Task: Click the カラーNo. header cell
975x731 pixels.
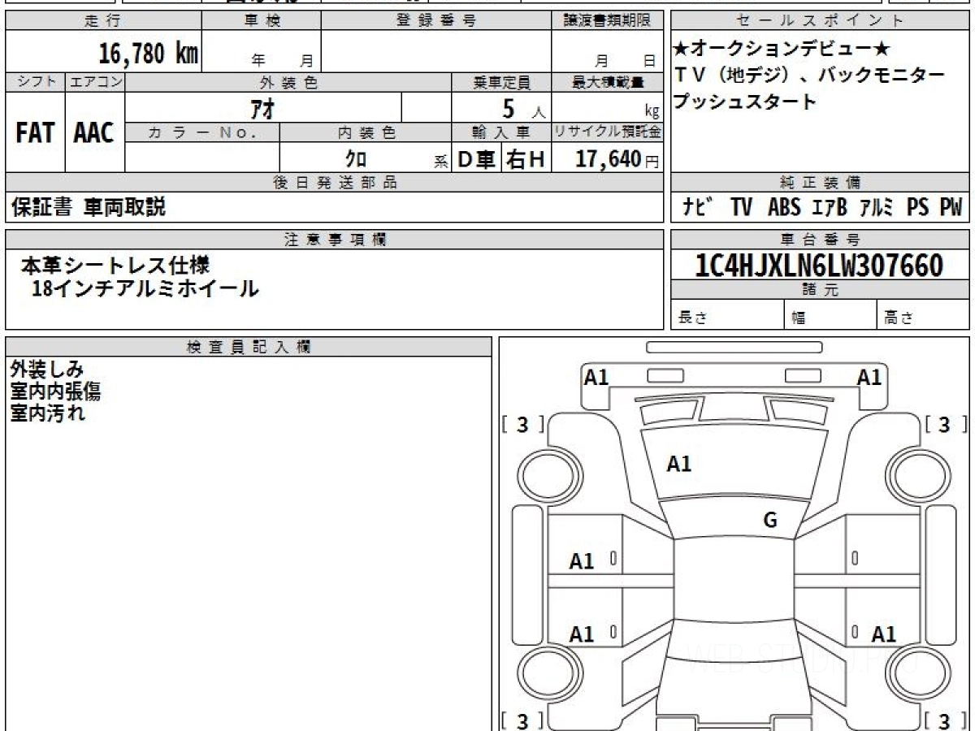Action: [202, 132]
